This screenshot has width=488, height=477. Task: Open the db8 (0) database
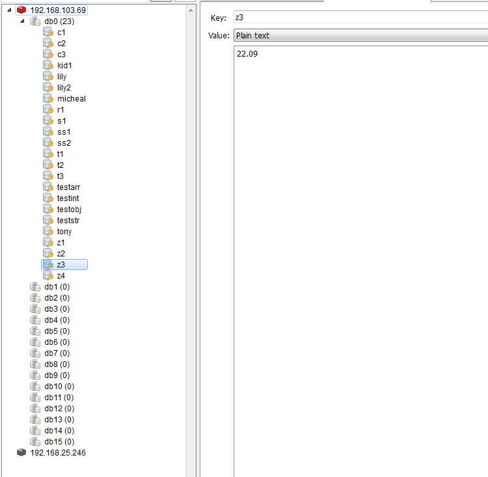pyautogui.click(x=57, y=364)
